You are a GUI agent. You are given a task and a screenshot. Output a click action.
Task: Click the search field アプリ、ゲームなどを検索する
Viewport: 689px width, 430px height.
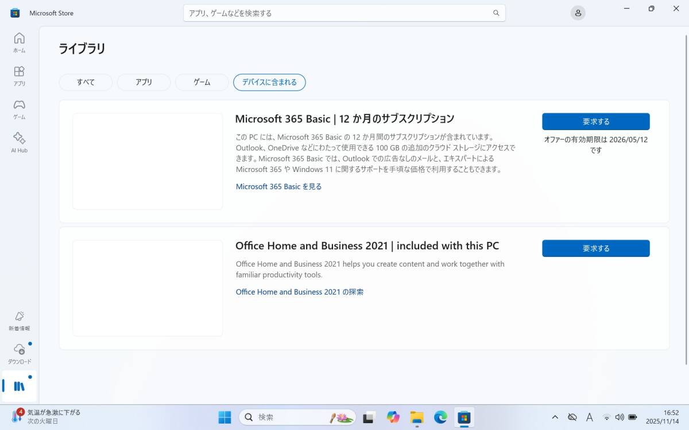point(344,13)
